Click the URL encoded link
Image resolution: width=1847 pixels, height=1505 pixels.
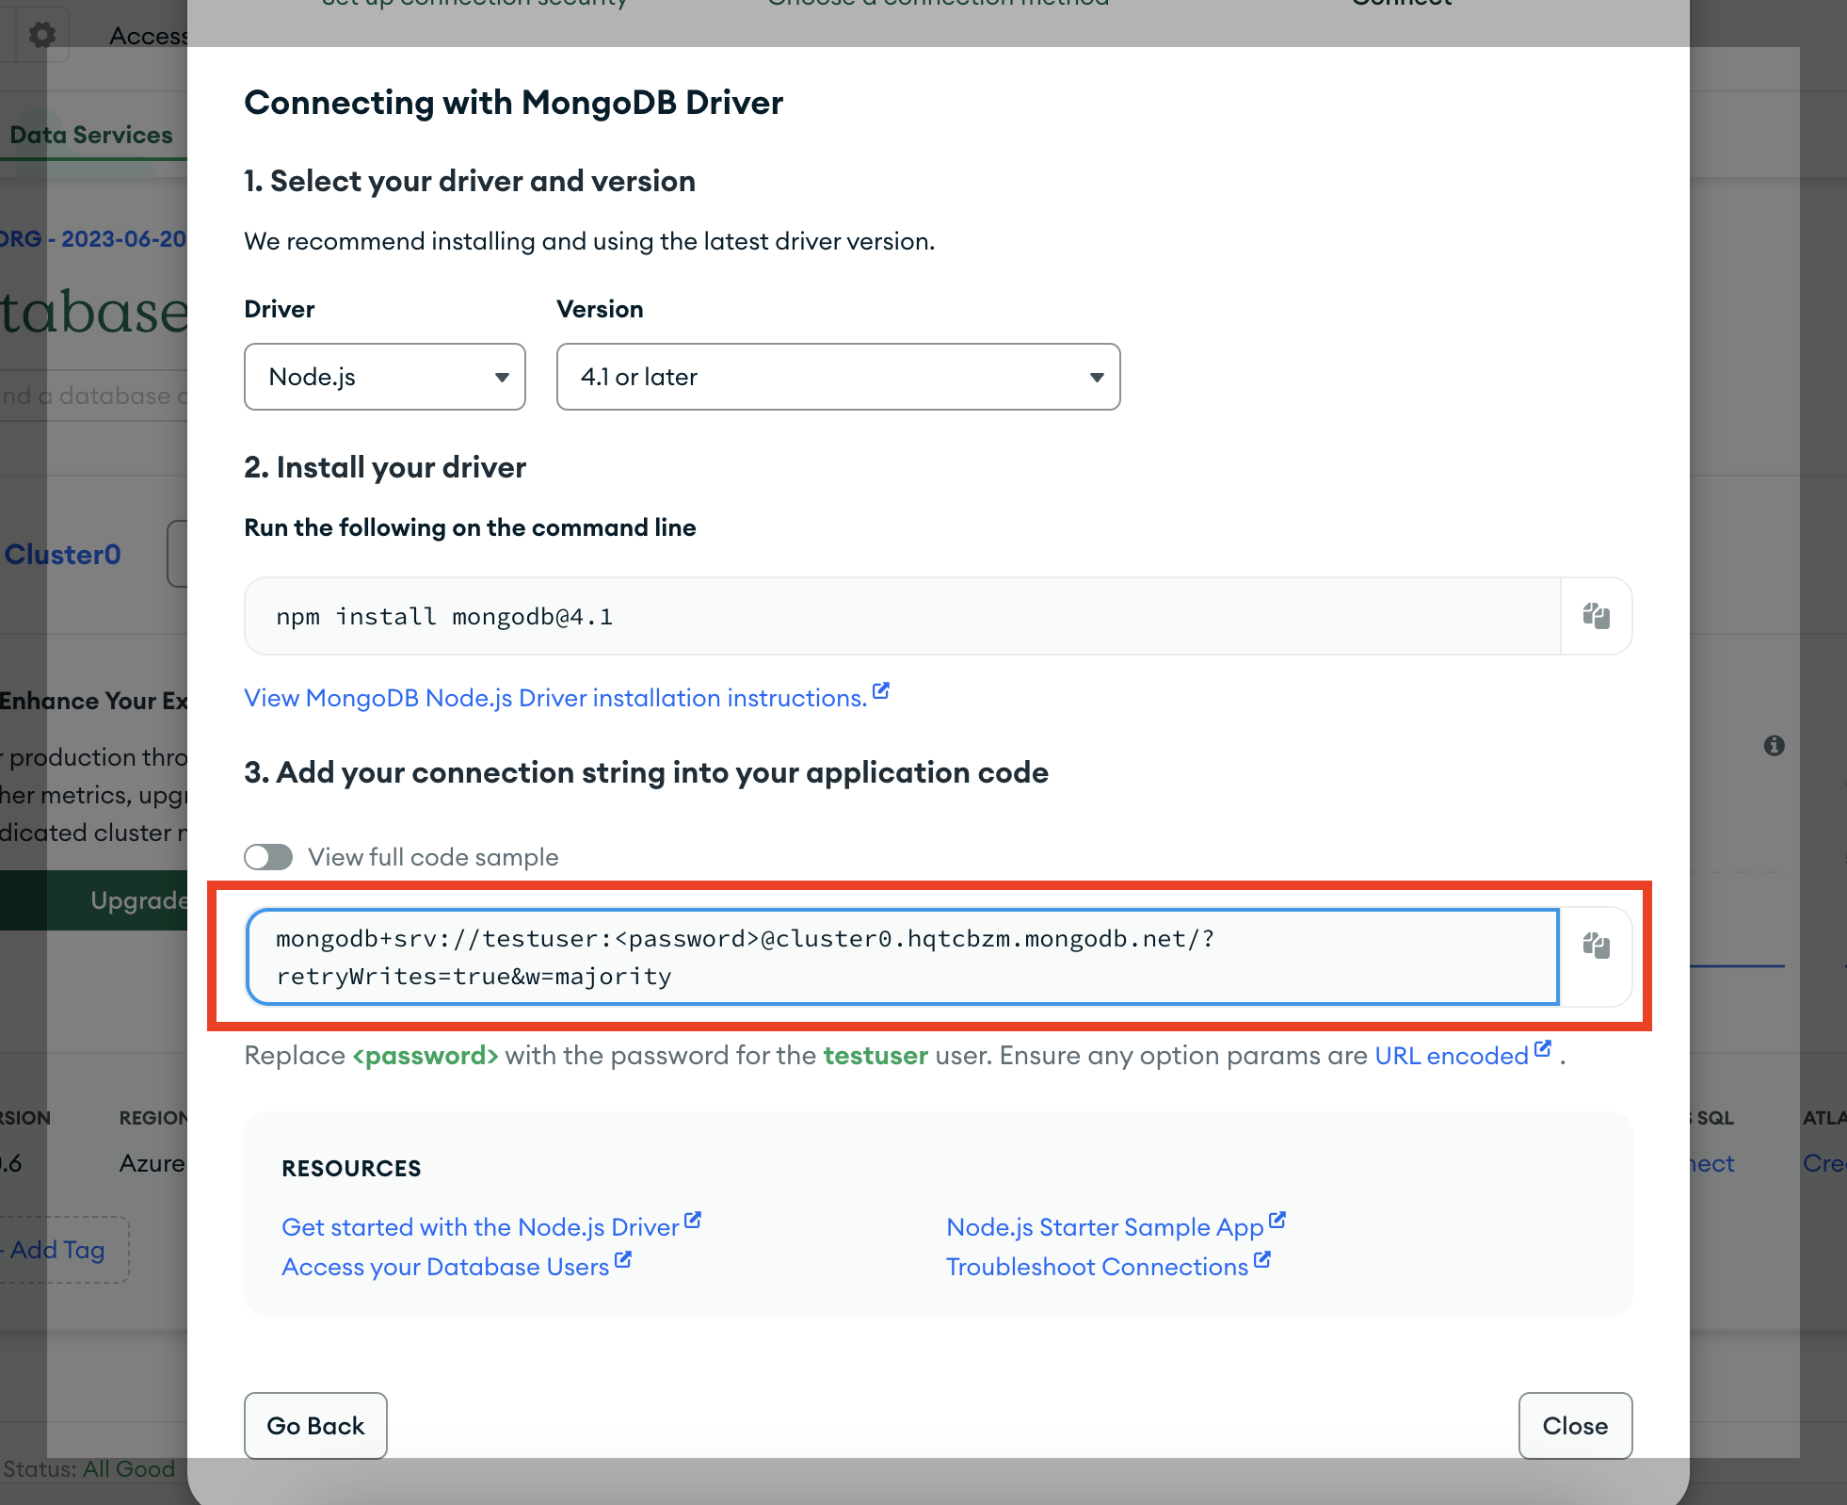pos(1451,1056)
